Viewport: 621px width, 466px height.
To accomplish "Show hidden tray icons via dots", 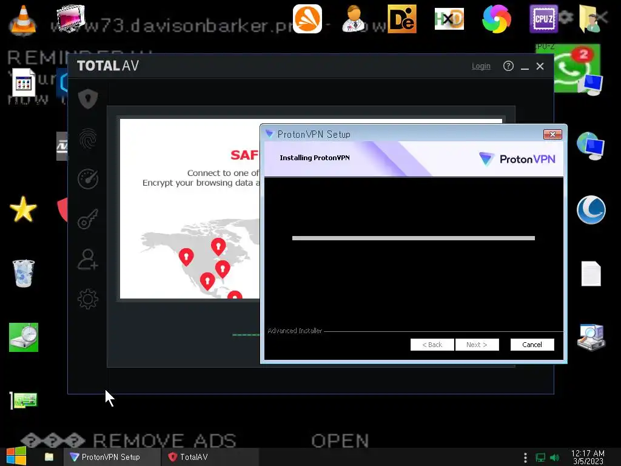I will (525, 458).
